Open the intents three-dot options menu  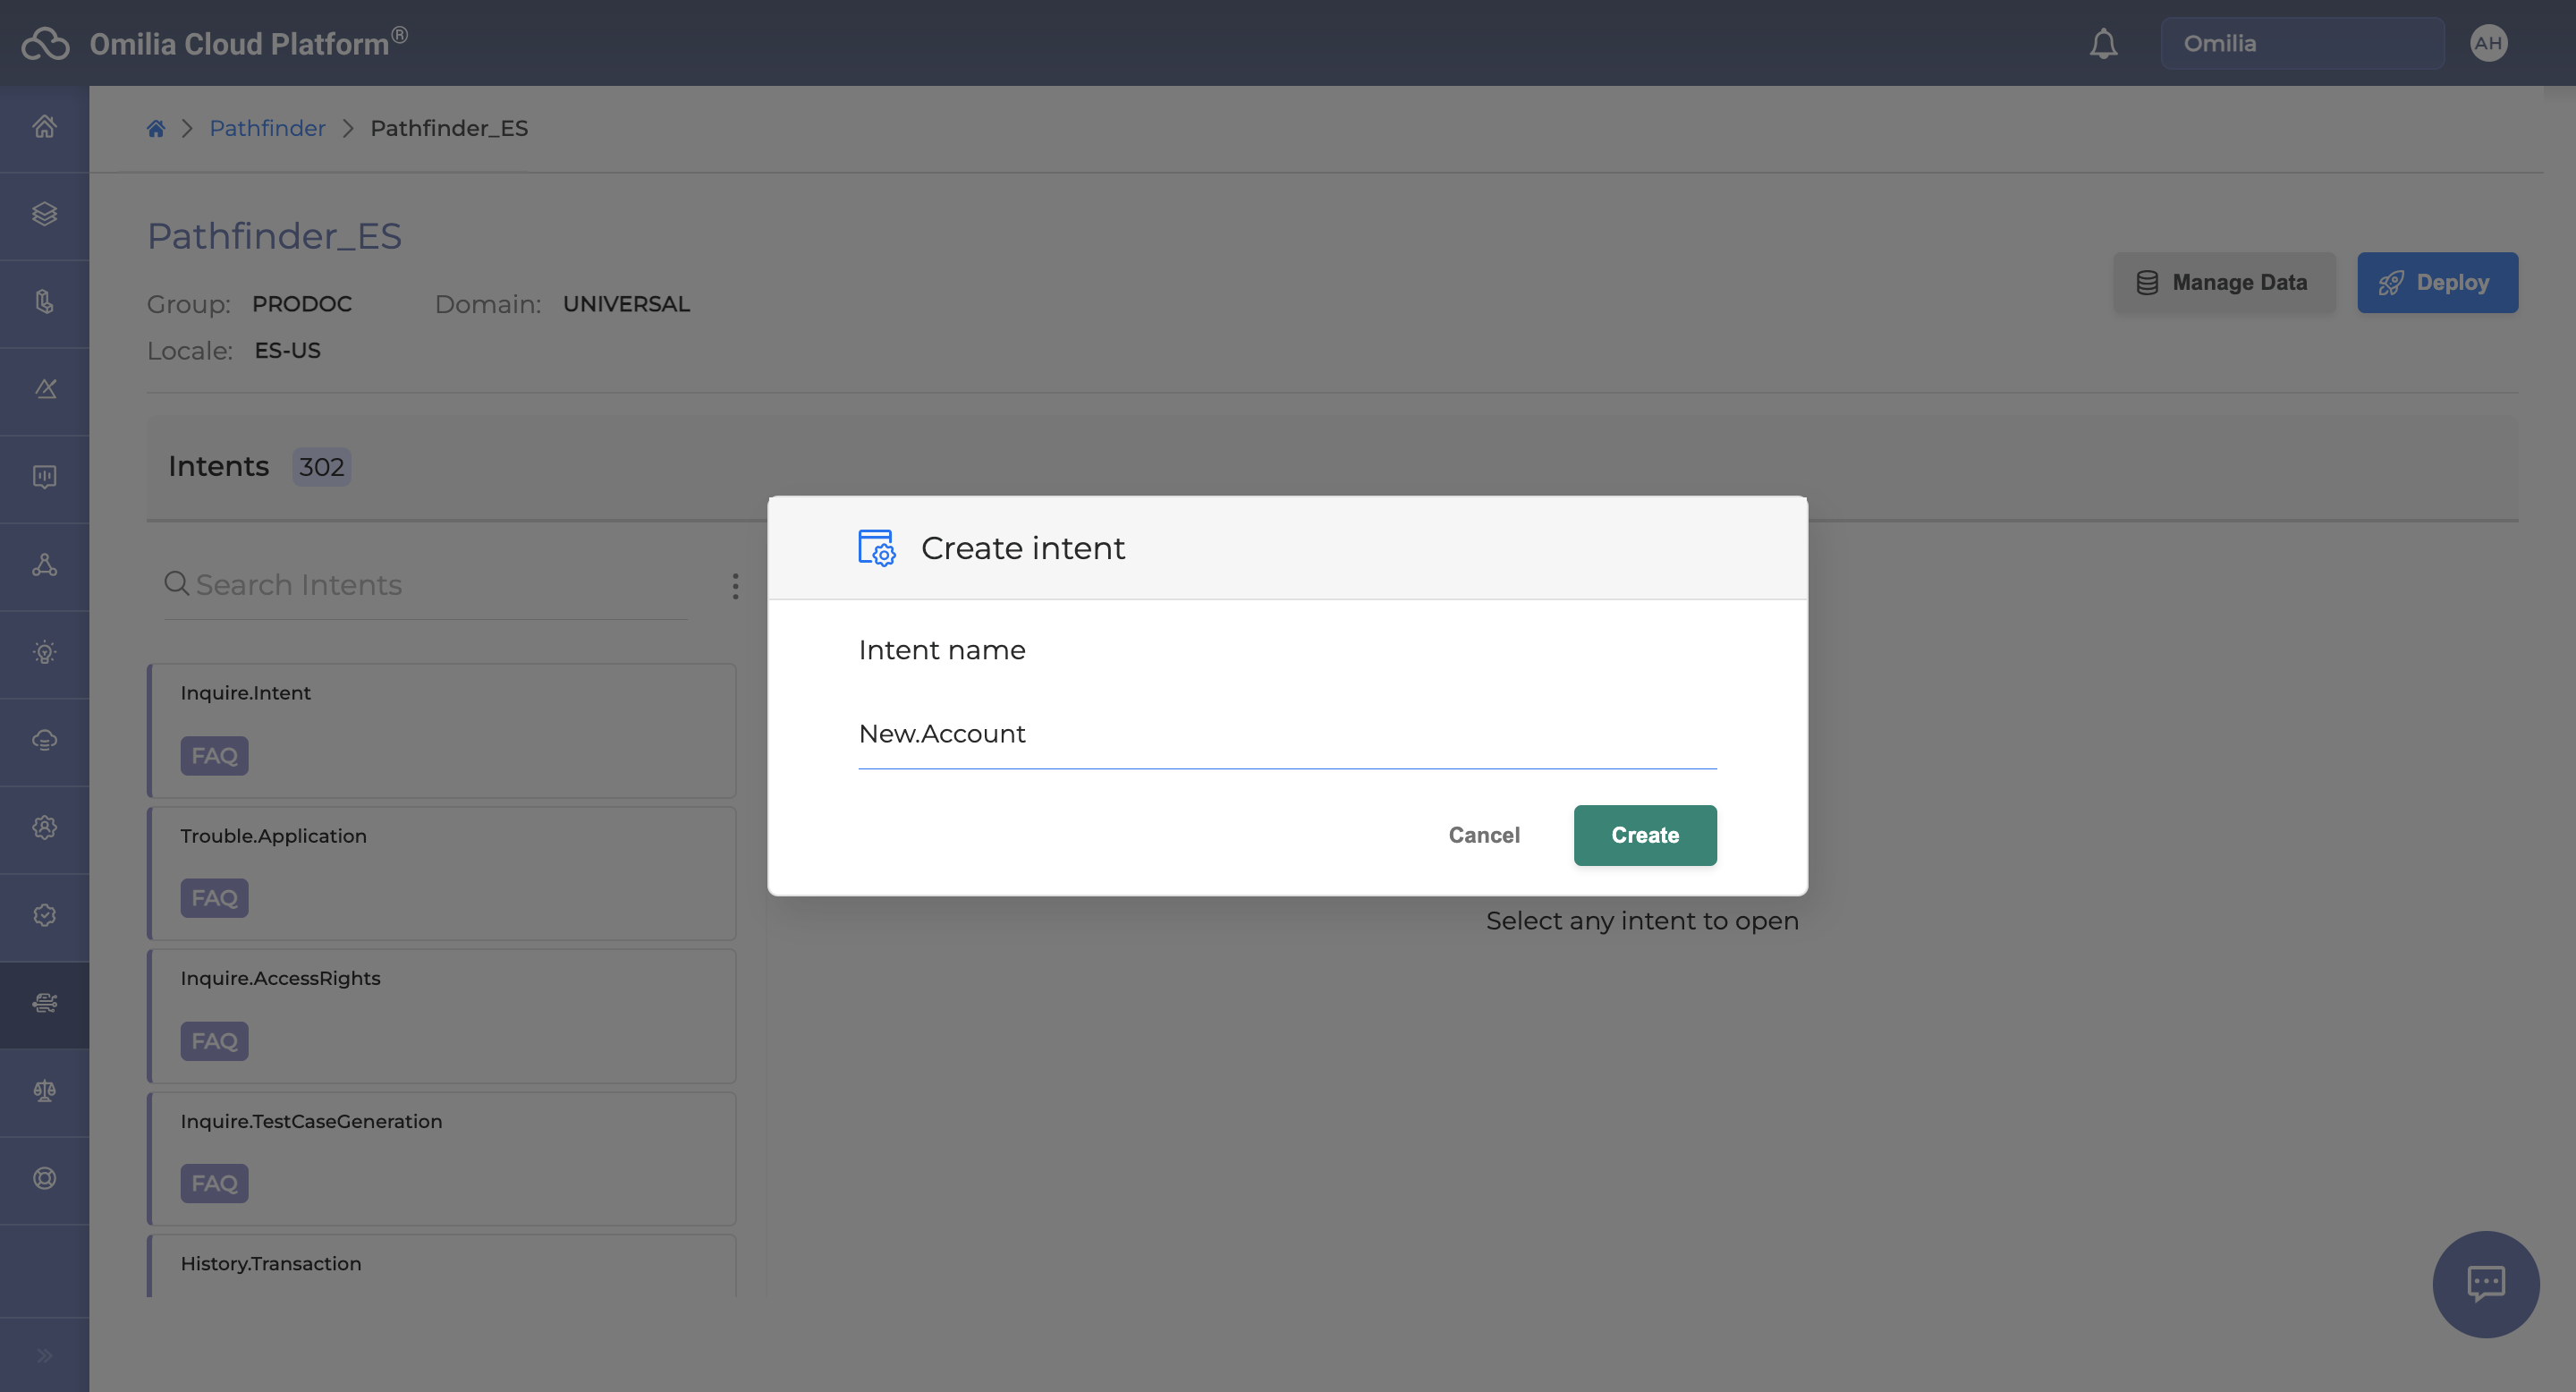tap(735, 586)
